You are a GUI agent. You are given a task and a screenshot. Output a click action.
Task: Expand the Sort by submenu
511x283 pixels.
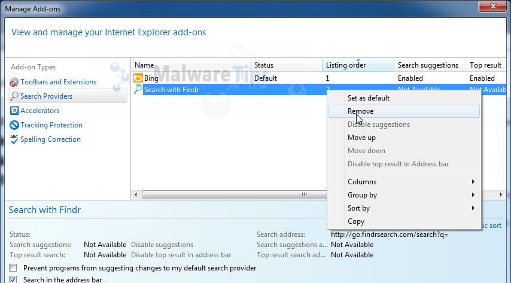click(404, 208)
